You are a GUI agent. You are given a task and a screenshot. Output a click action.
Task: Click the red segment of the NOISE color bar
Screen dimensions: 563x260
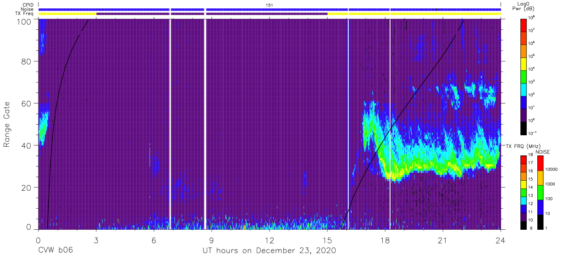(x=540, y=163)
